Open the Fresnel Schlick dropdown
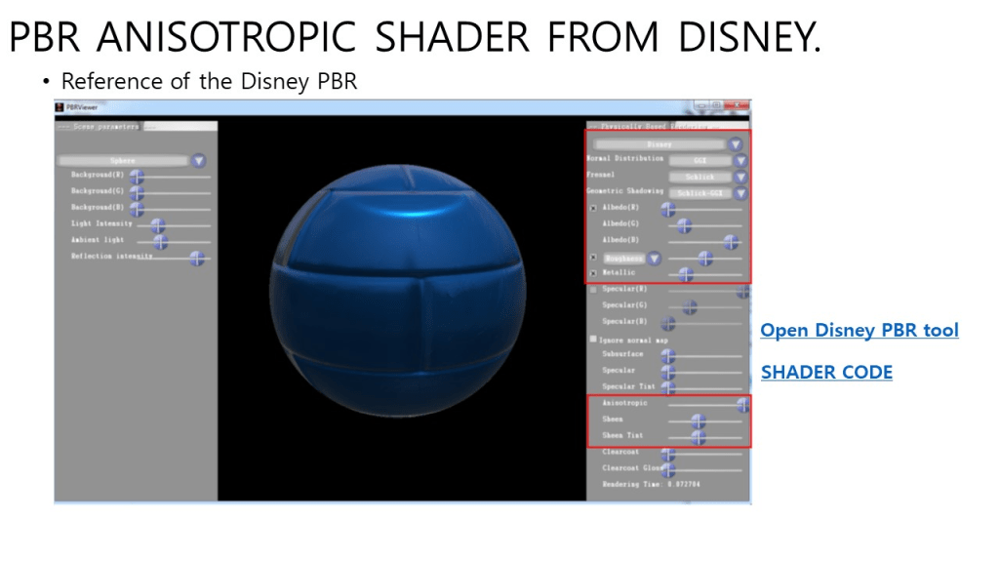The width and height of the screenshot is (999, 562). point(740,177)
